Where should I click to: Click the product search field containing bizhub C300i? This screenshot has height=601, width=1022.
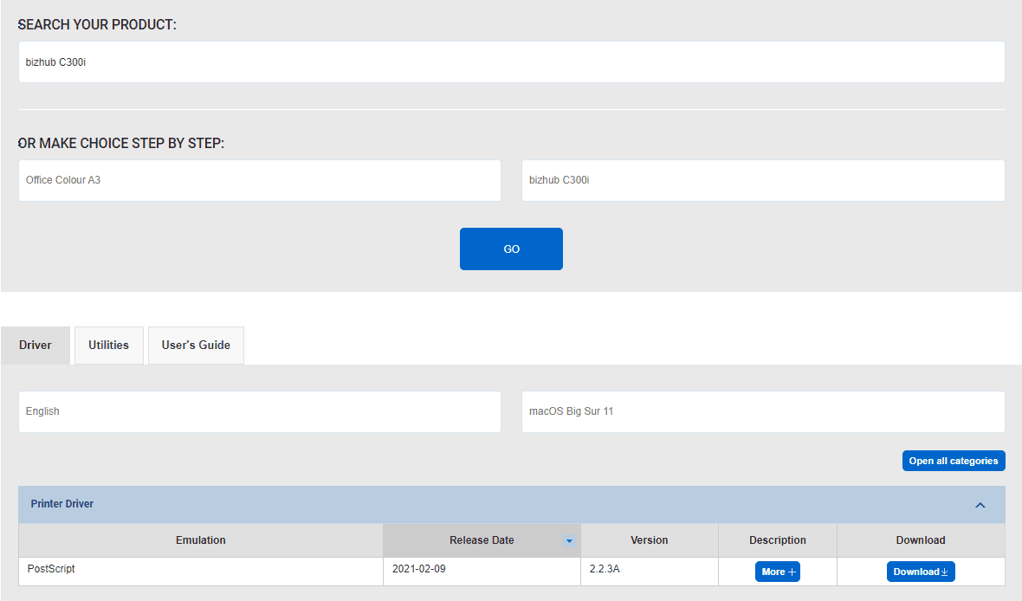pos(511,62)
